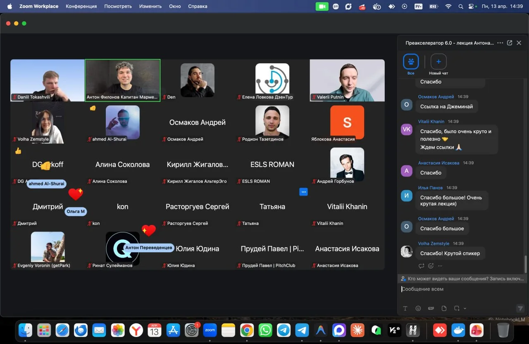529x344 pixels.
Task: Click the text formatting icon in chat
Action: [x=405, y=308]
